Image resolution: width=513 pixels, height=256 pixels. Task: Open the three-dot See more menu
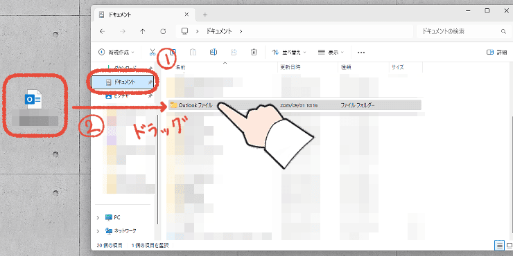(361, 53)
